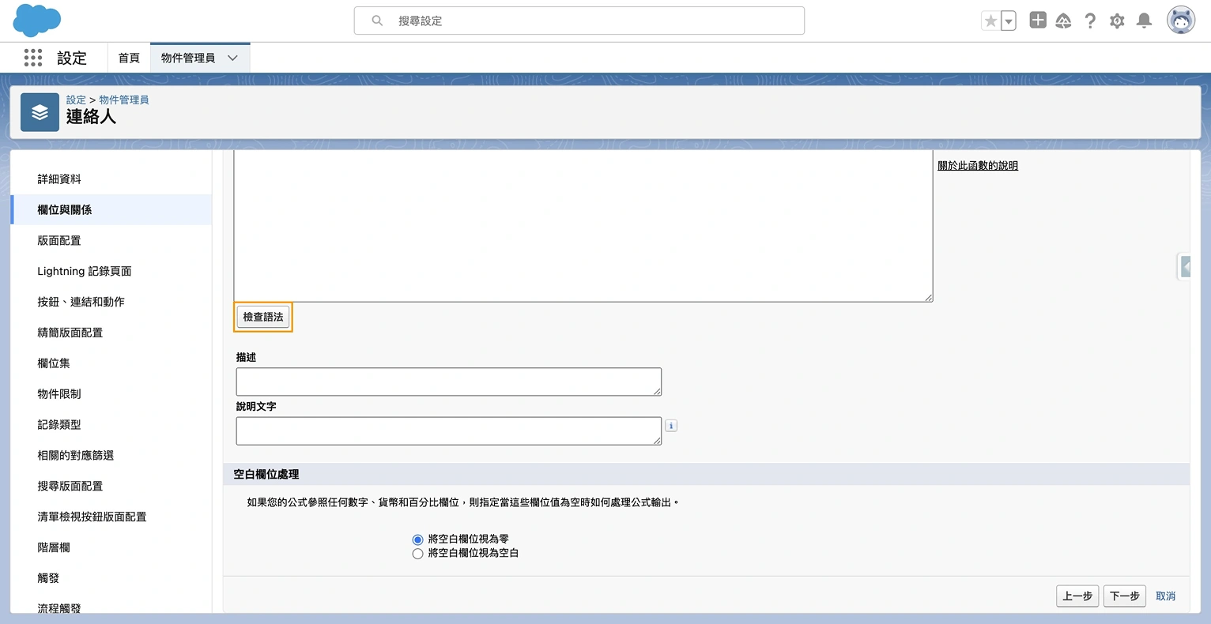
Task: Click the Salesforce cloud logo
Action: click(x=36, y=21)
